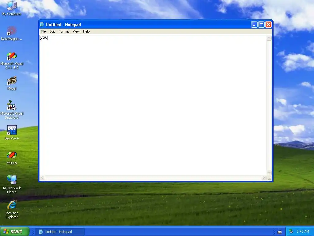Click the vertical scrollbar up arrow
The height and width of the screenshot is (236, 314).
(x=269, y=38)
